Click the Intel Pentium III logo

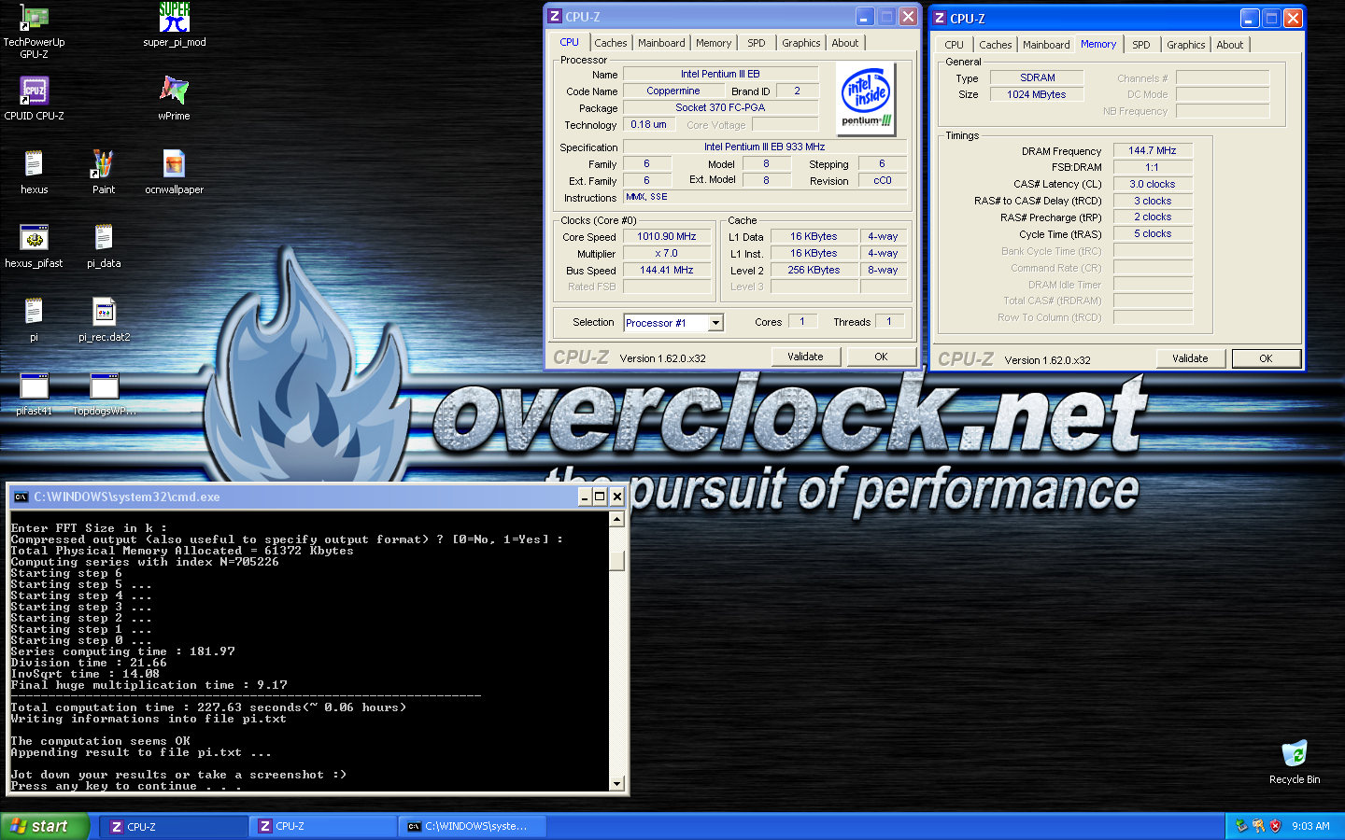coord(866,99)
